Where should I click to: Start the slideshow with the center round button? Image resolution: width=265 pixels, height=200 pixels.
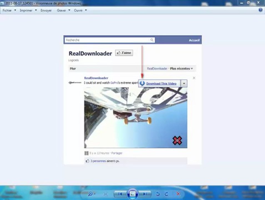pyautogui.click(x=133, y=194)
